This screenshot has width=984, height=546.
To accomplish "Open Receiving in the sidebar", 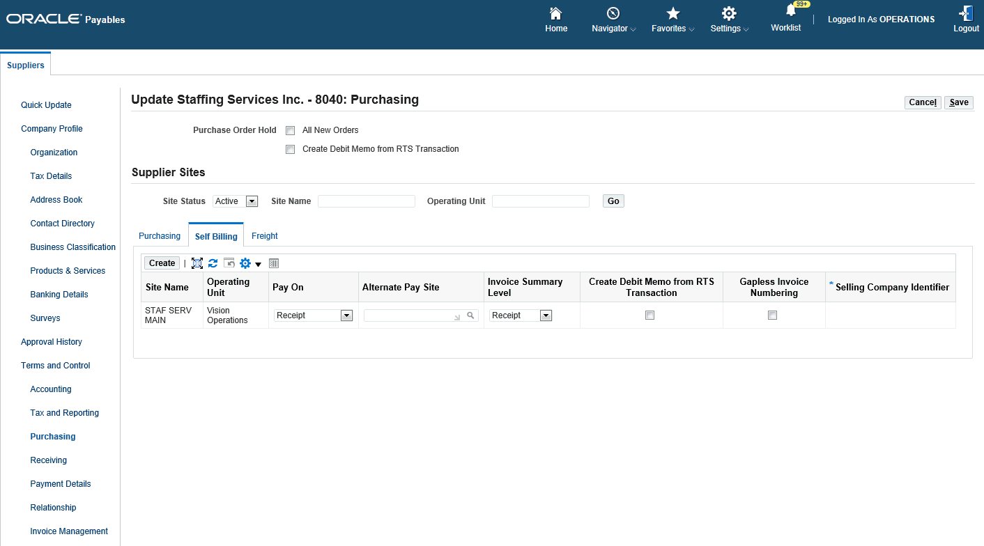I will tap(49, 460).
